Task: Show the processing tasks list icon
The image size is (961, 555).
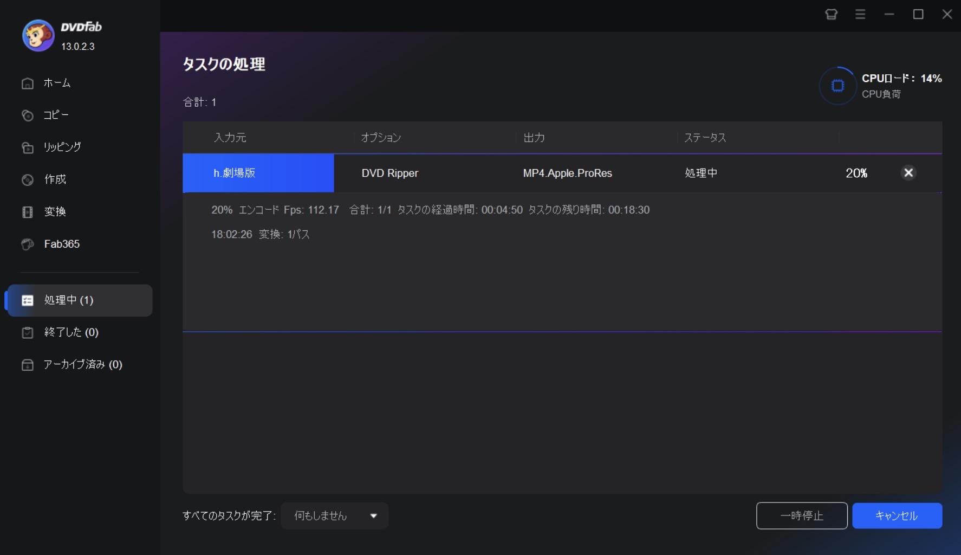Action: point(28,300)
